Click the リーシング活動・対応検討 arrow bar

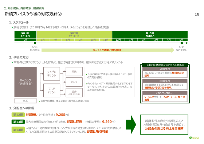(x=108, y=50)
